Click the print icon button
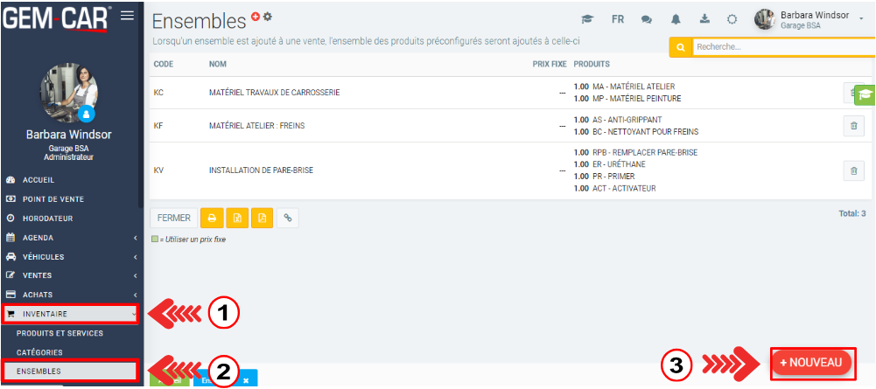The height and width of the screenshot is (389, 876). pos(212,219)
